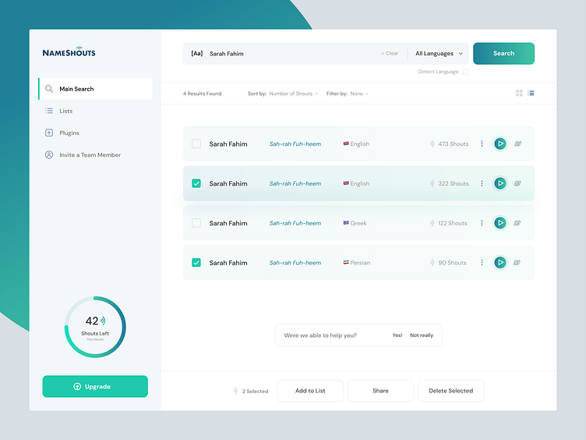
Task: Click the NameShouts logo
Action: pos(69,51)
